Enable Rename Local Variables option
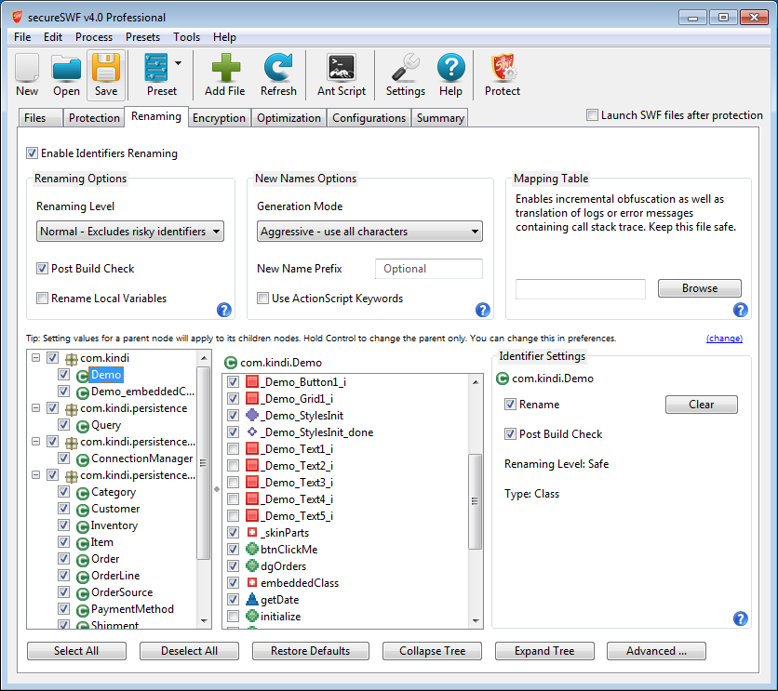778x691 pixels. (43, 299)
